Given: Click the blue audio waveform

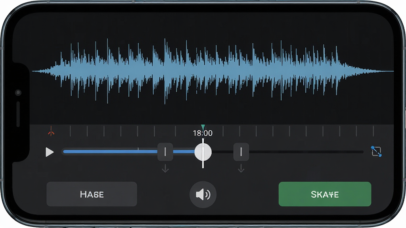Looking at the screenshot, I should tap(213, 71).
